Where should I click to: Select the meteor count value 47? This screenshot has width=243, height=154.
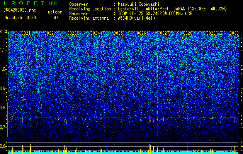point(56,18)
